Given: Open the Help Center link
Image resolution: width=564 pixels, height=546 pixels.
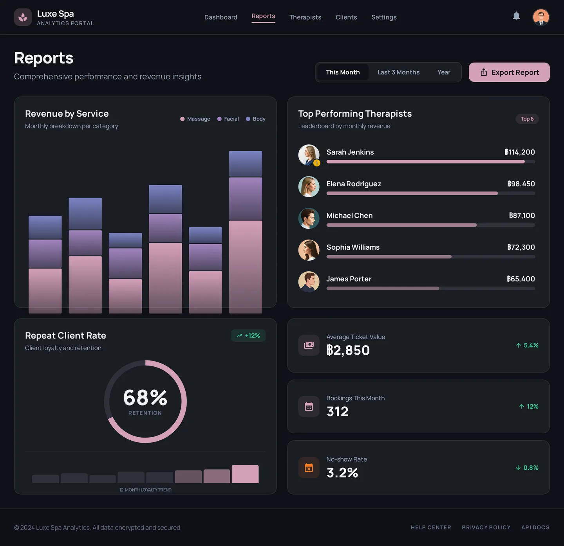Looking at the screenshot, I should pyautogui.click(x=431, y=527).
